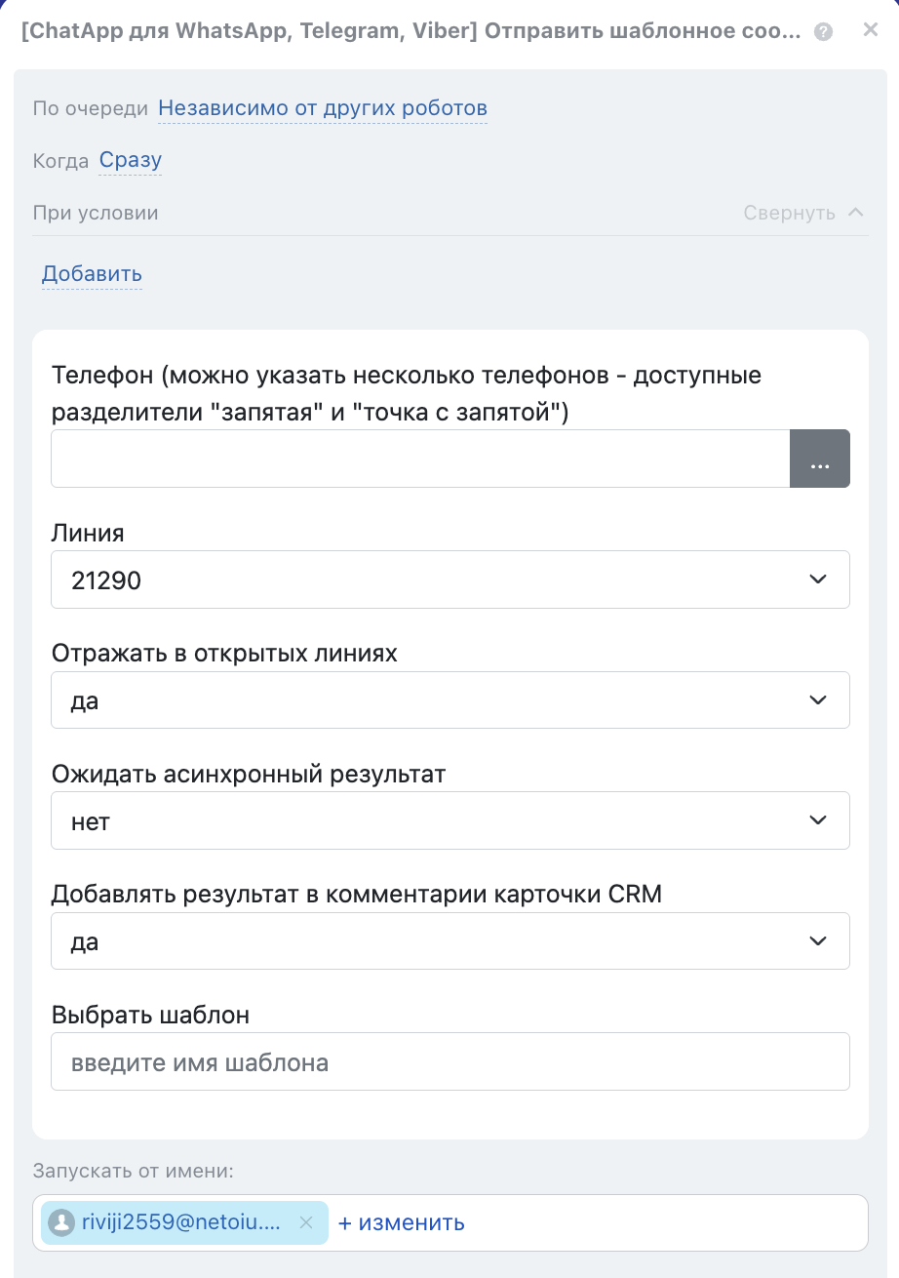Open Ожидать асинхронный результат dropdown
Screen dimensions: 899x1278
tap(449, 820)
